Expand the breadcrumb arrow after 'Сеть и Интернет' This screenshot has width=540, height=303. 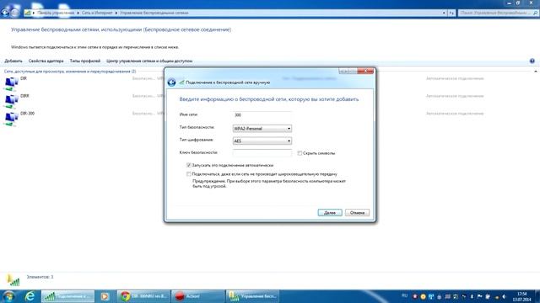point(116,13)
